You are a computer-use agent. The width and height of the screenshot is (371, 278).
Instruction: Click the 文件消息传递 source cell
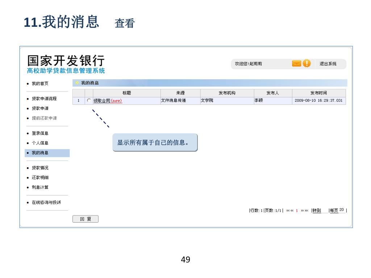point(180,101)
